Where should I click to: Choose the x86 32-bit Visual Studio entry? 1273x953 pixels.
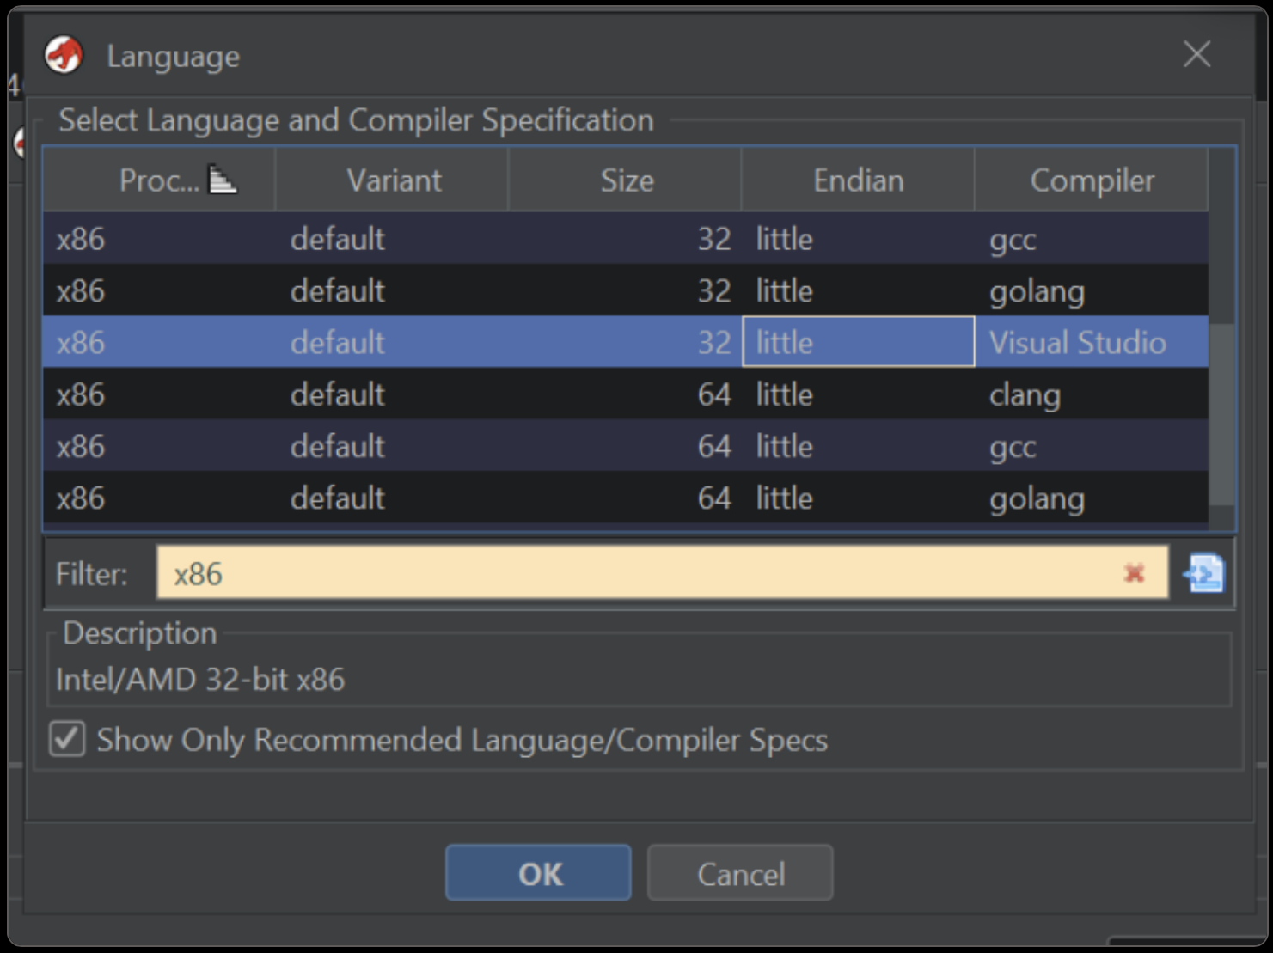pos(602,342)
